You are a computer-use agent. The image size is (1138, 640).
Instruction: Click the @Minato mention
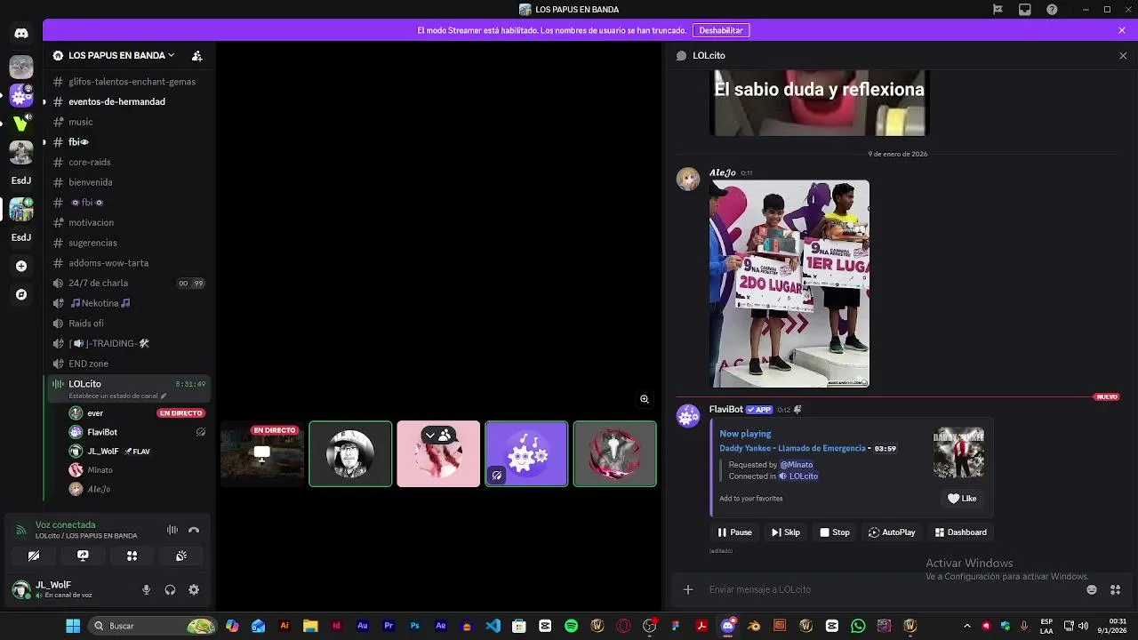pyautogui.click(x=797, y=464)
